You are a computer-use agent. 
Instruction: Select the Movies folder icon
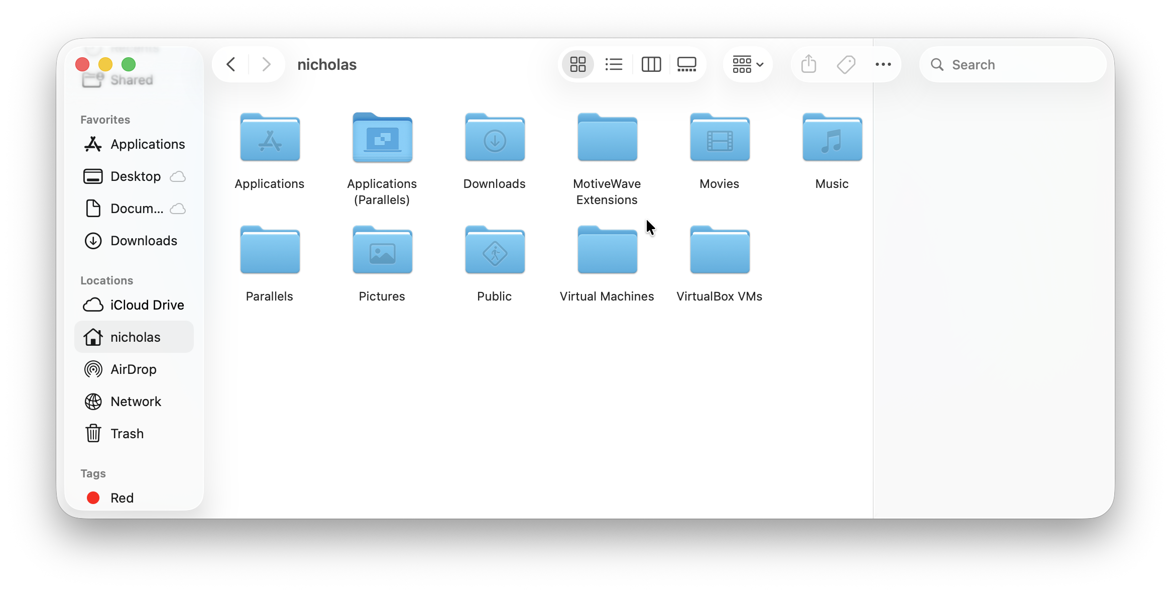pyautogui.click(x=720, y=137)
